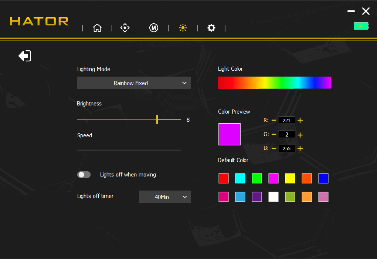377x259 pixels.
Task: Click the green battery status indicator
Action: pyautogui.click(x=361, y=26)
